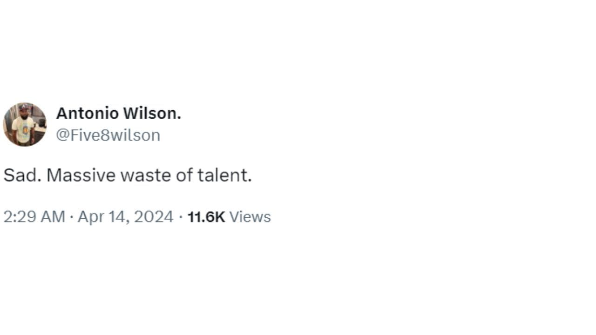596x335 pixels.
Task: Click the year "2024" in the date
Action: 154,217
